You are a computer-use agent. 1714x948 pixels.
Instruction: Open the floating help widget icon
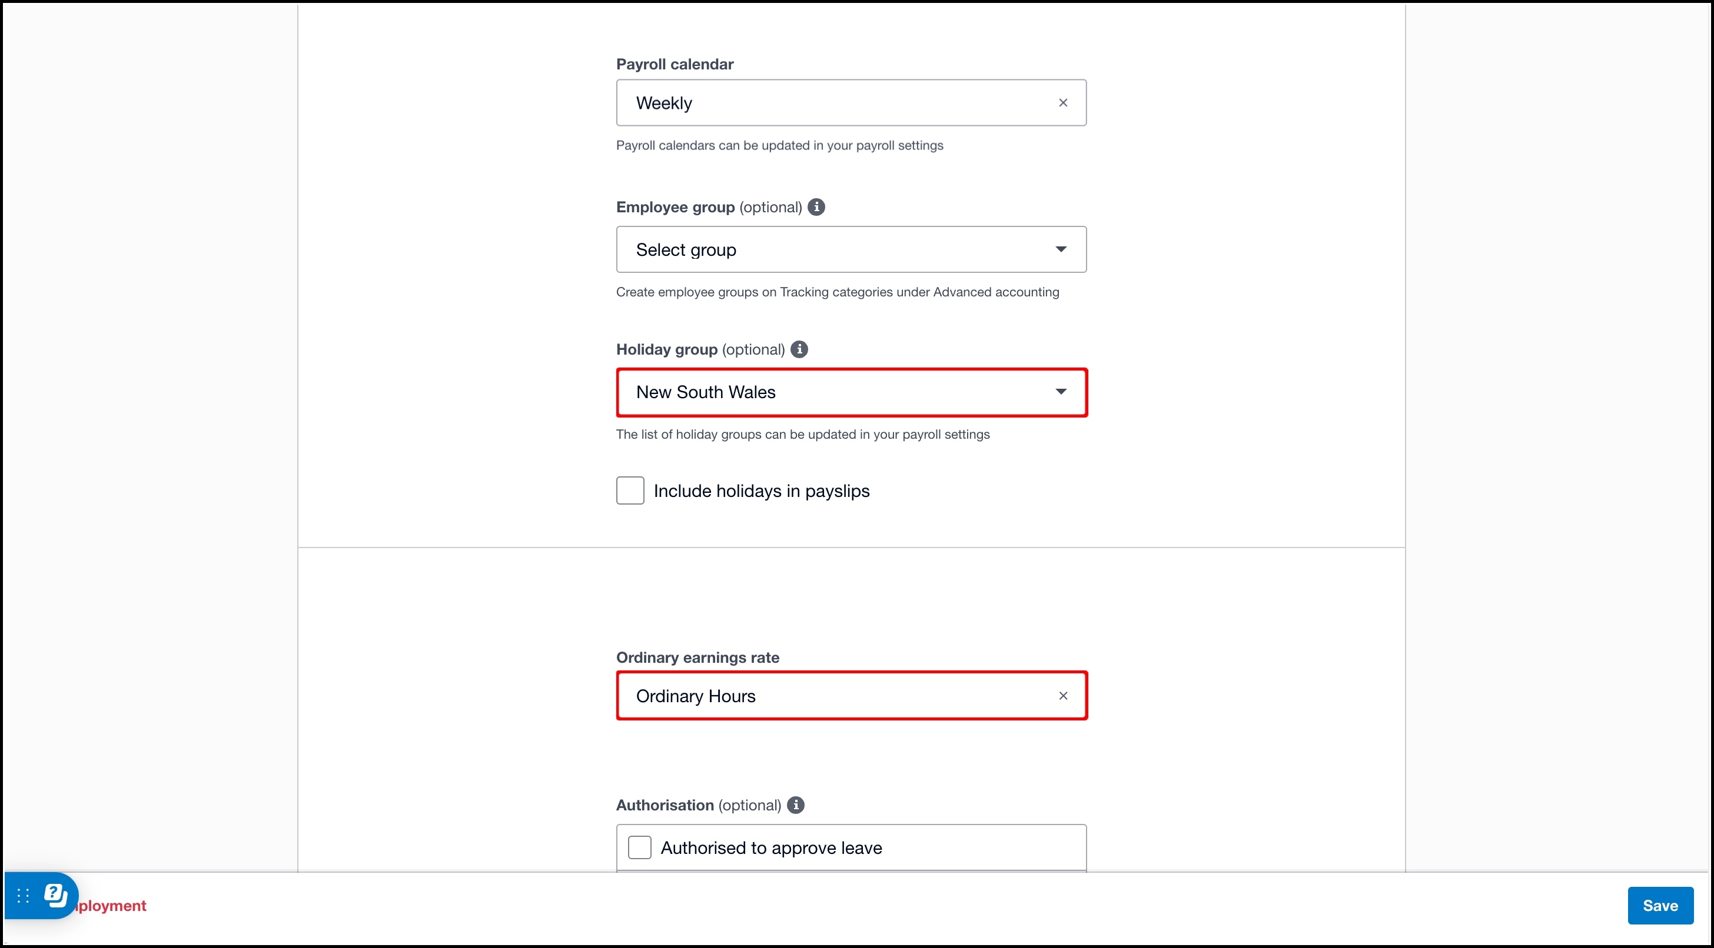coord(56,895)
